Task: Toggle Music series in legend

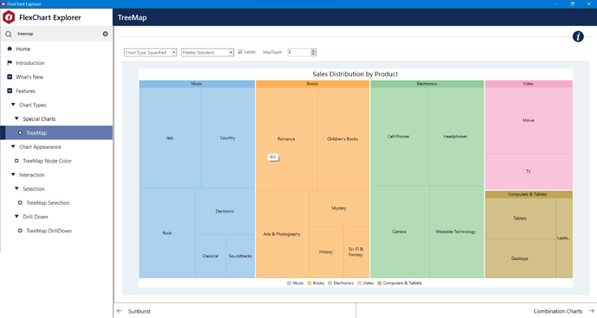Action: pyautogui.click(x=295, y=283)
